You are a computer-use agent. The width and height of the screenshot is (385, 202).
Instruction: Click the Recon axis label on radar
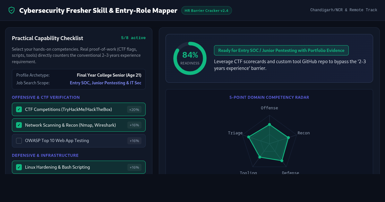tap(304, 133)
